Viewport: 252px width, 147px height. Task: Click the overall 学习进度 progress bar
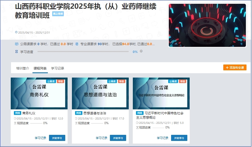click(83, 52)
